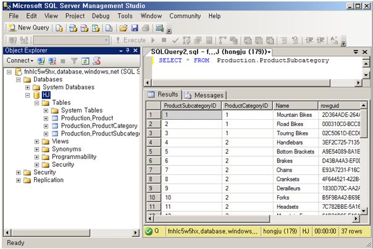373x249 pixels.
Task: Collapse the Tables folder node
Action: [x=36, y=103]
